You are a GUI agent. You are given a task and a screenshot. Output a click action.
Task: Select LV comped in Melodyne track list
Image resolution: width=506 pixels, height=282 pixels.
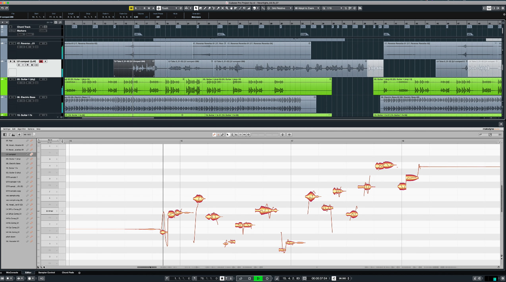[11, 154]
